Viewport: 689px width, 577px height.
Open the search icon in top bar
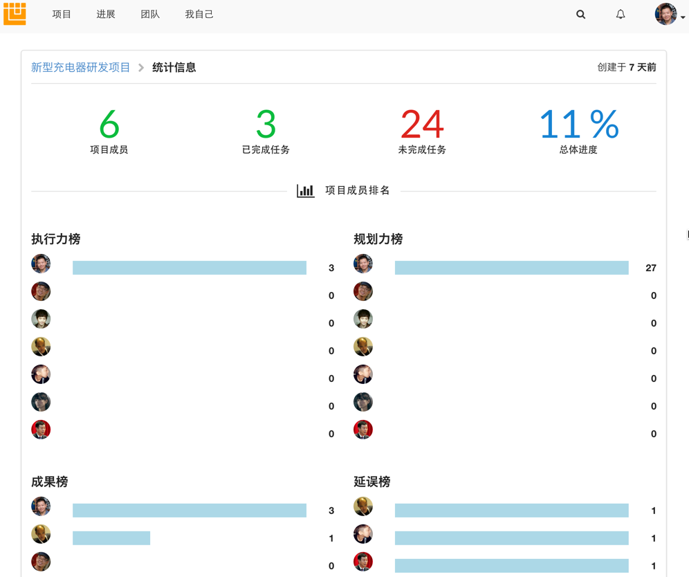pos(580,14)
